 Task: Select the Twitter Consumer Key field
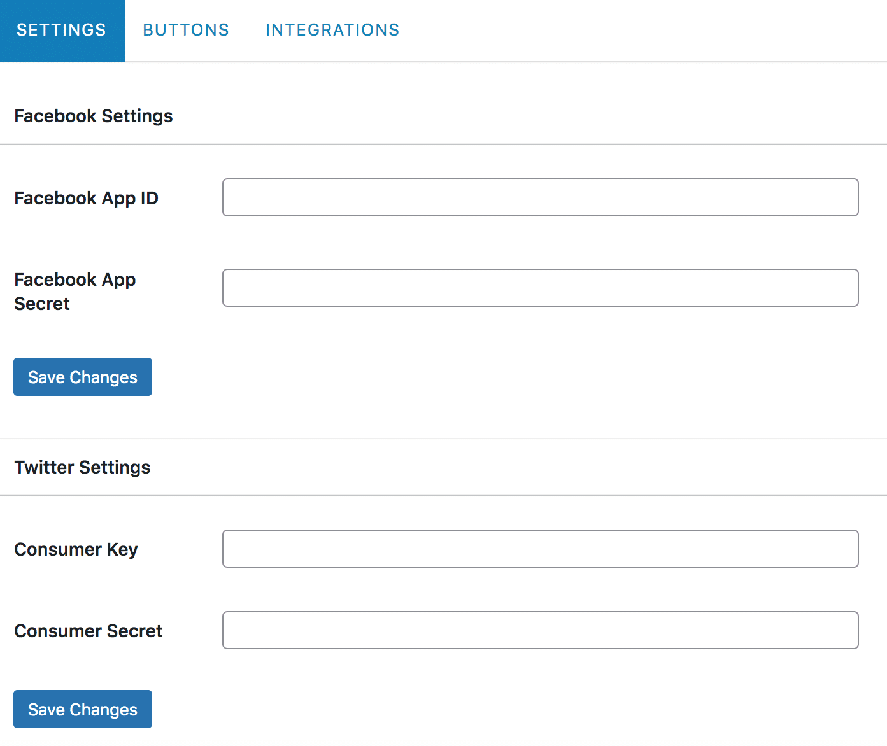click(540, 549)
